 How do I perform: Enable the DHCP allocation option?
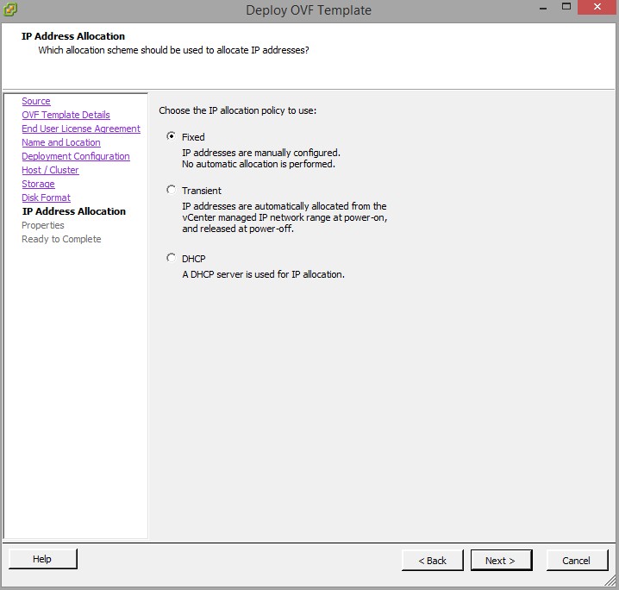172,257
